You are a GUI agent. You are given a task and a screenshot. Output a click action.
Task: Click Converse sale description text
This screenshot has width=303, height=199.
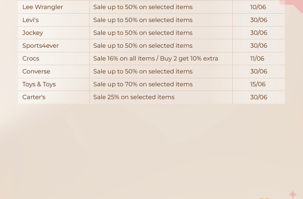(x=143, y=72)
